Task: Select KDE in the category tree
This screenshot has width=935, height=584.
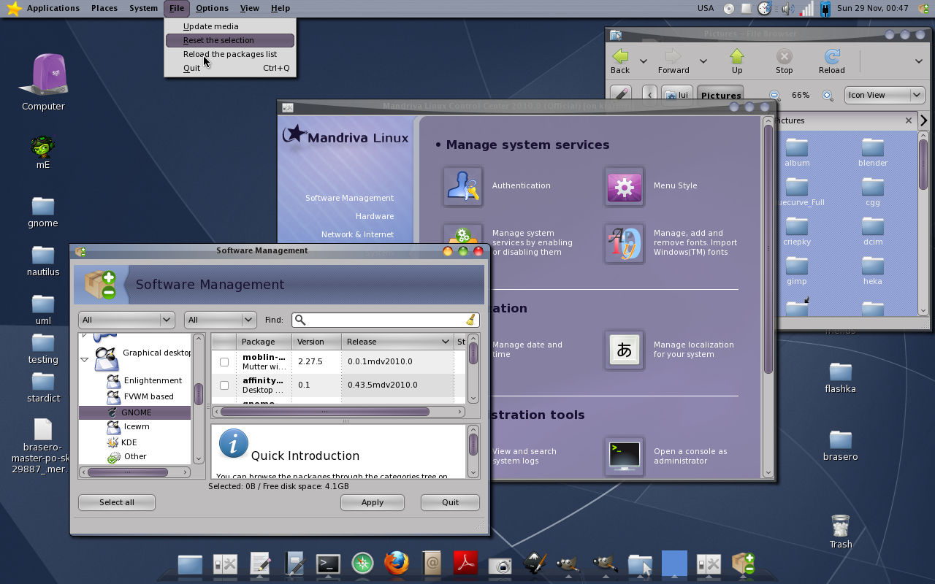Action: click(129, 442)
